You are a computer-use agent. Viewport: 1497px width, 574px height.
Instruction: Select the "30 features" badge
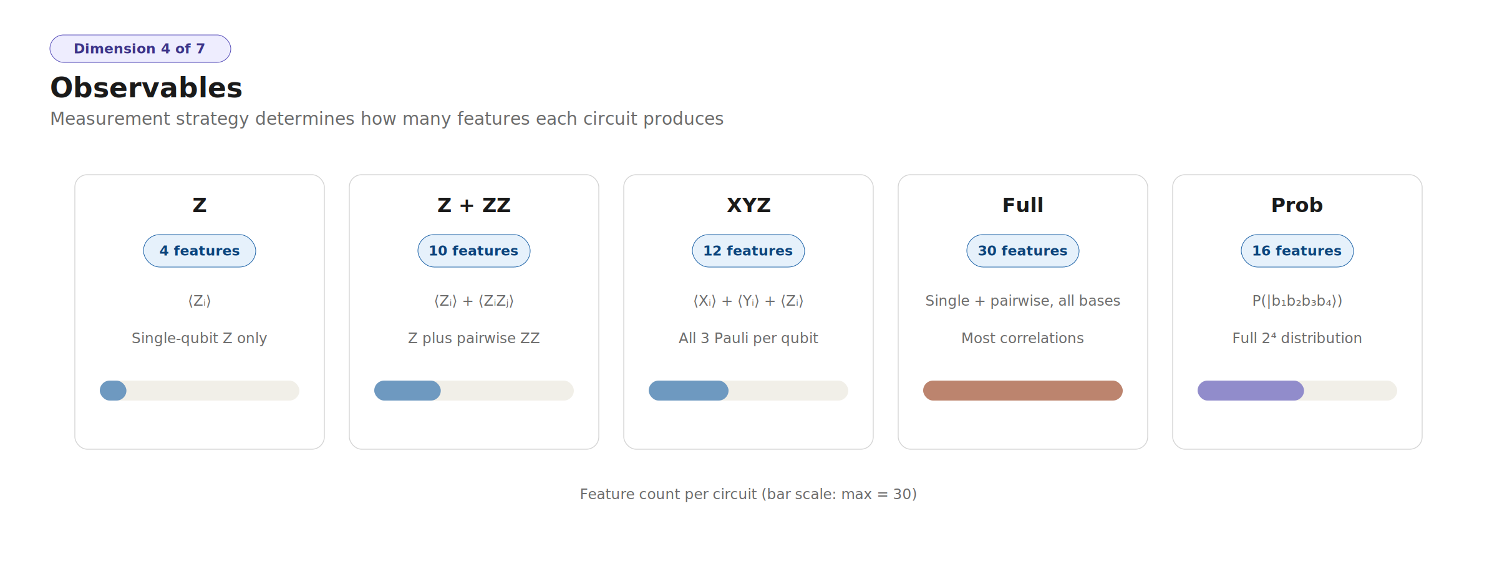click(1022, 251)
